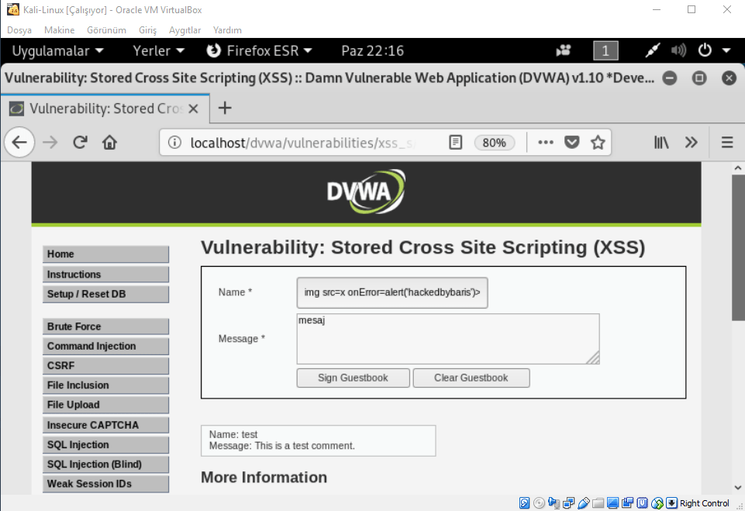Click the Clear Guestbook button
This screenshot has height=511, width=745.
[471, 378]
